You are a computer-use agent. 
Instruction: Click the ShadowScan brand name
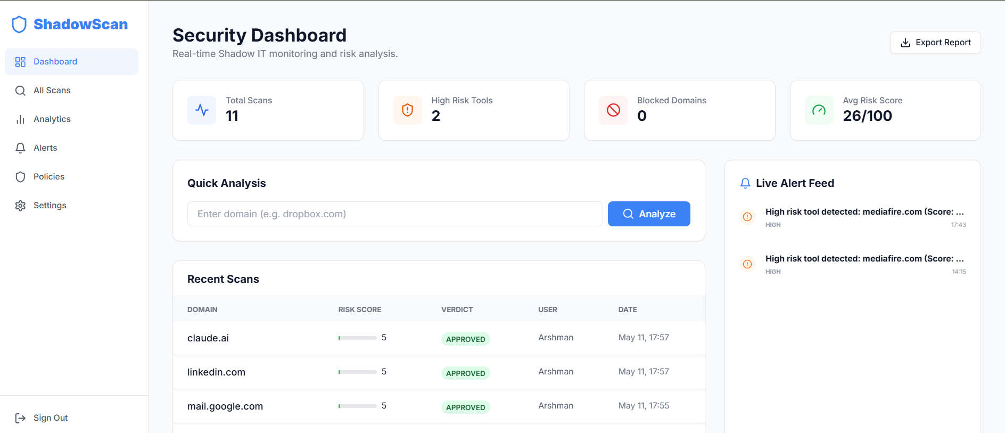pyautogui.click(x=80, y=24)
